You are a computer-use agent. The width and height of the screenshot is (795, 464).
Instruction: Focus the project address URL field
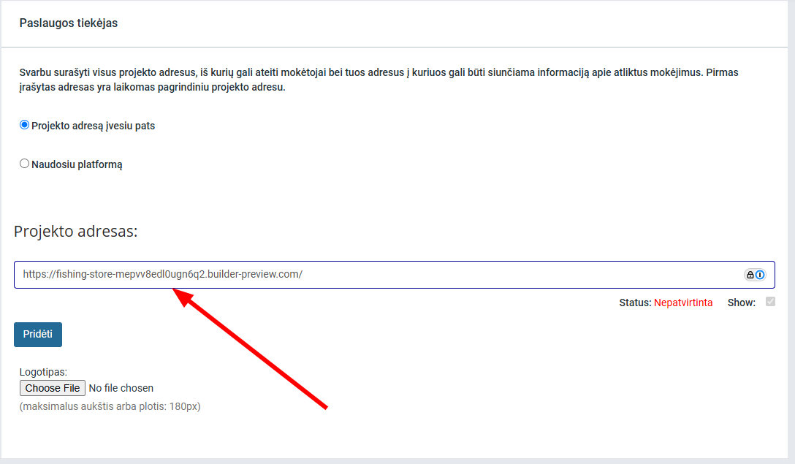pos(365,275)
